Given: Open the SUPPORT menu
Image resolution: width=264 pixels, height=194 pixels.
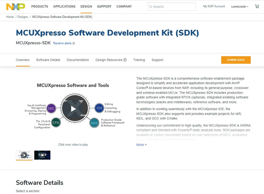Looking at the screenshot, I should pyautogui.click(x=104, y=7).
